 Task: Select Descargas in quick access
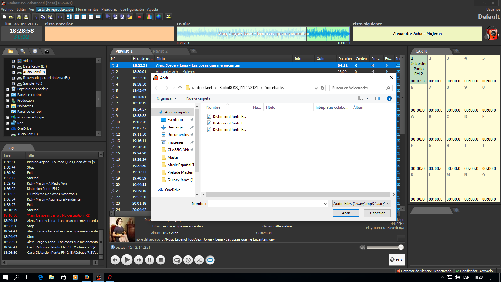176,127
